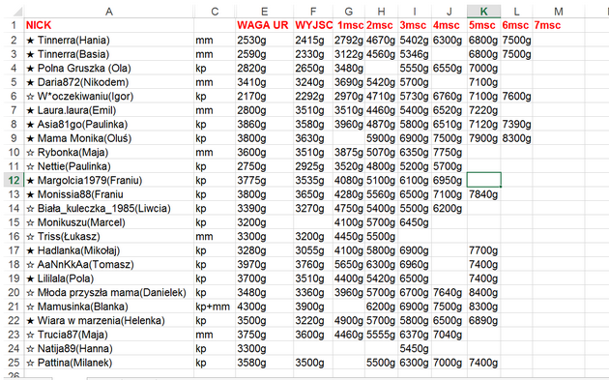Select the 3970g cell for AaNnKkAa

(264, 265)
